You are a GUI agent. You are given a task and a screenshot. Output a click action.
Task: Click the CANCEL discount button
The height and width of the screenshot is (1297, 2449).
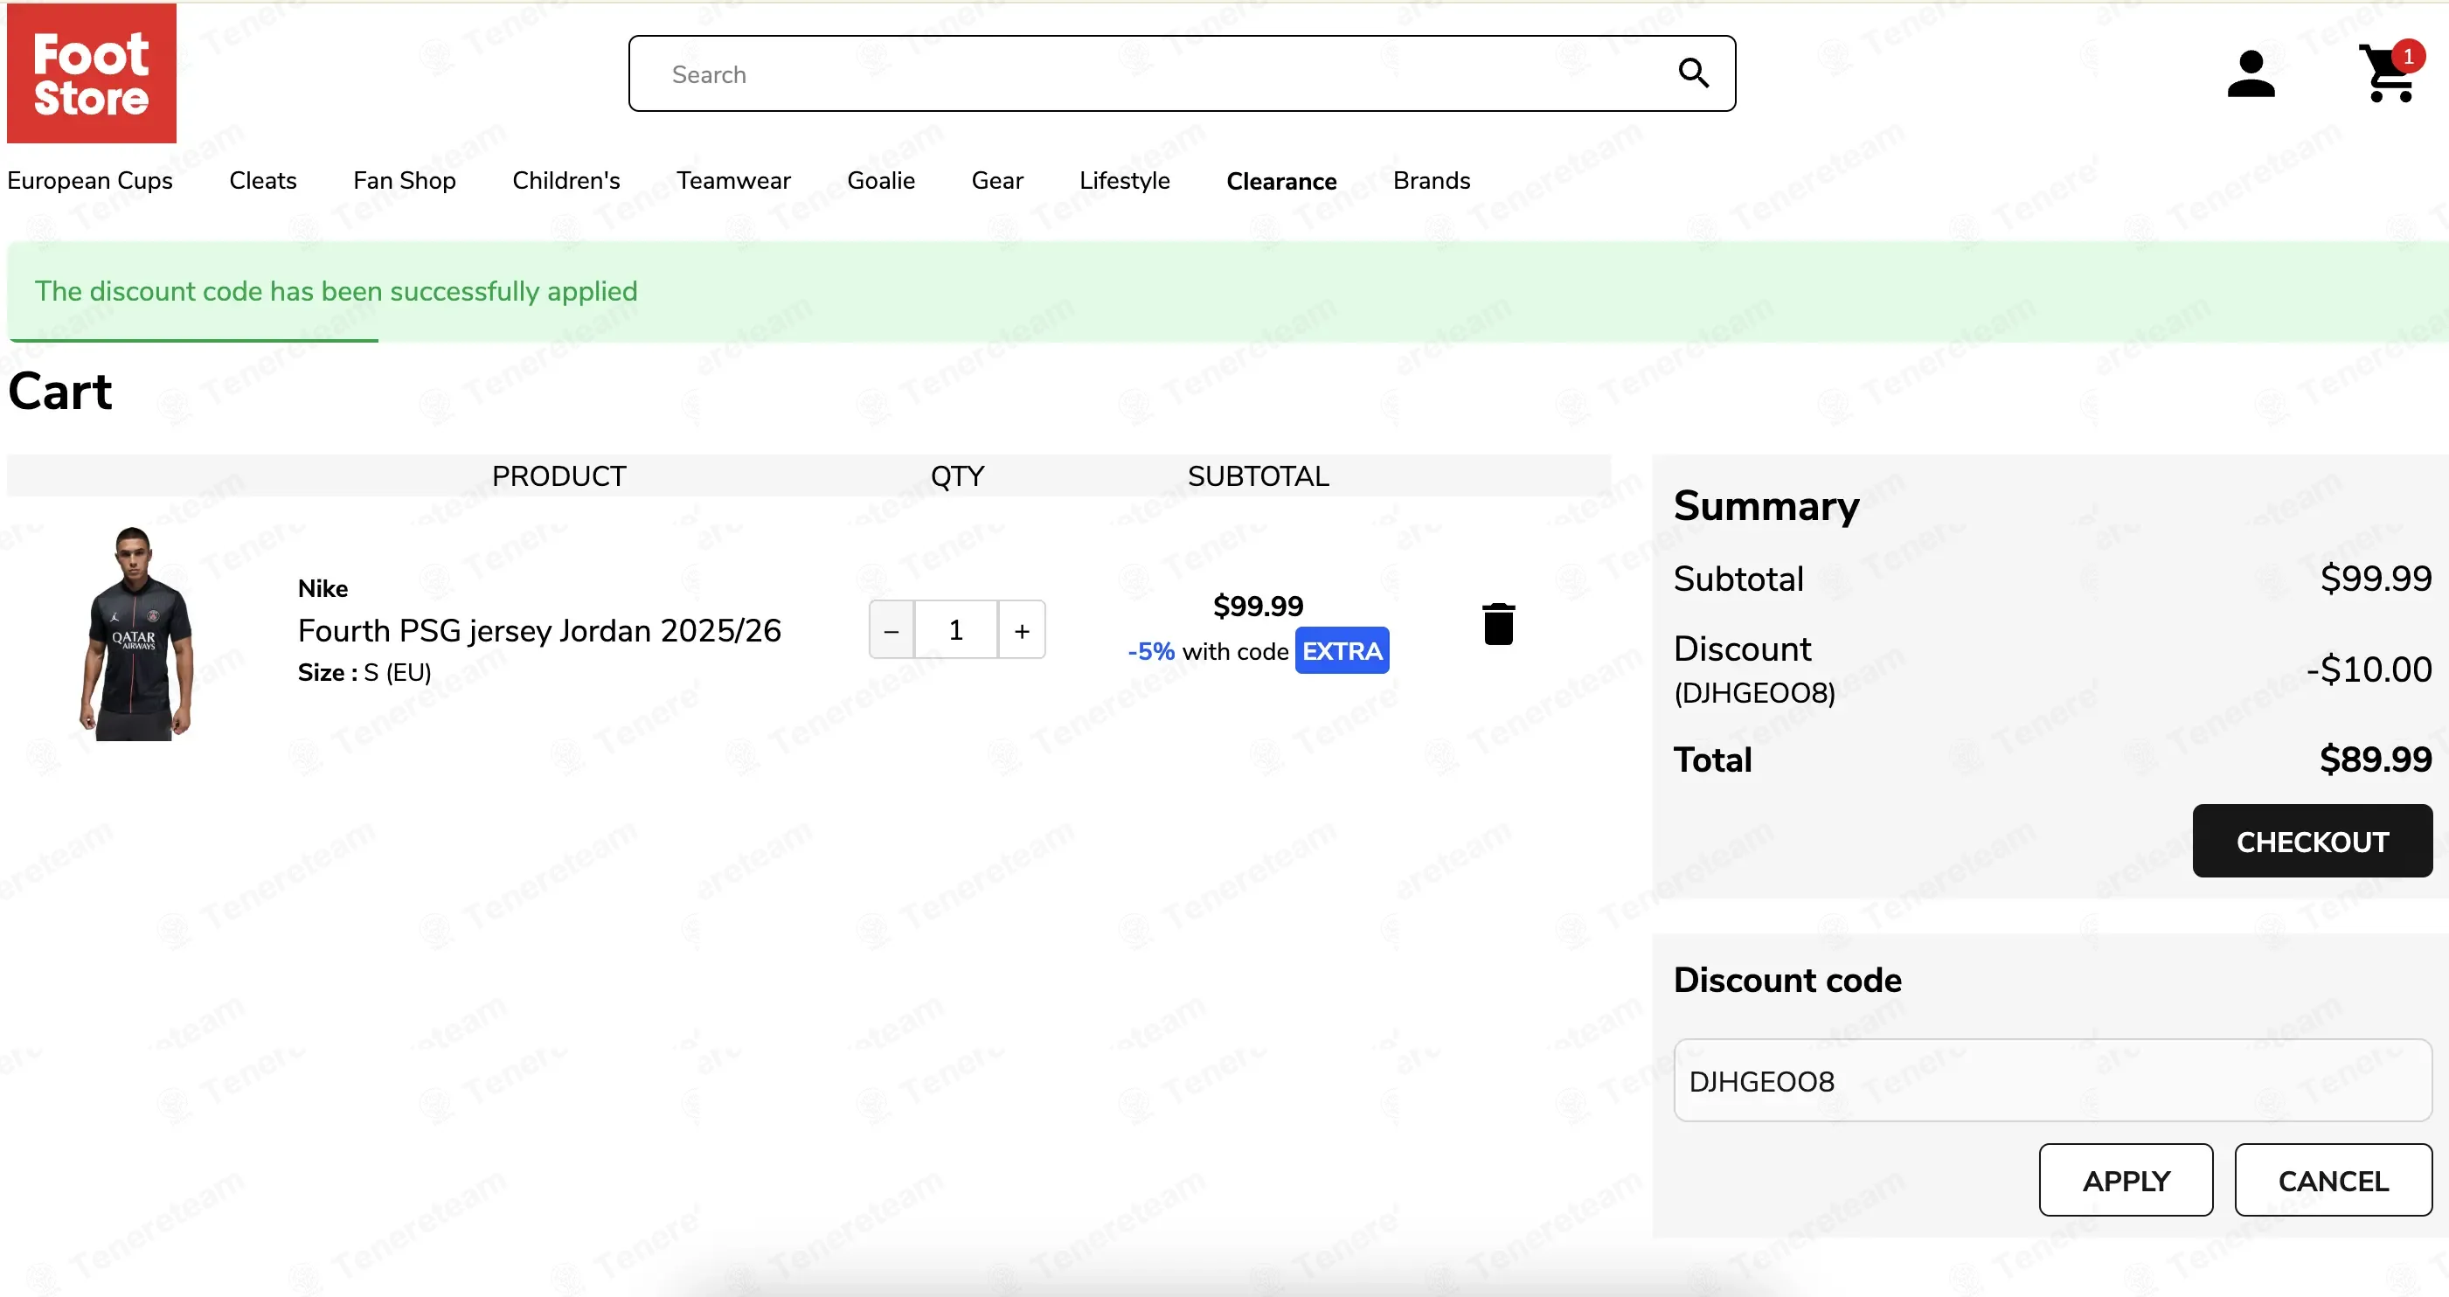(x=2334, y=1180)
